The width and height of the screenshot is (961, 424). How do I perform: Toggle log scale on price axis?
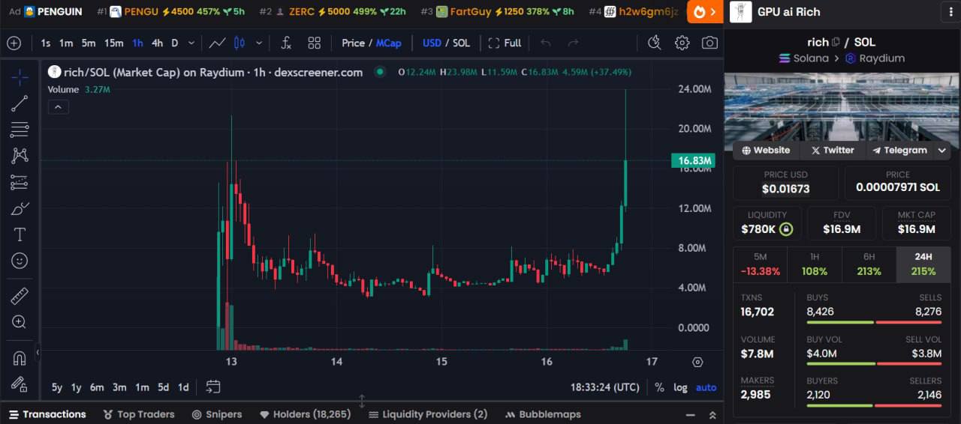click(x=680, y=387)
